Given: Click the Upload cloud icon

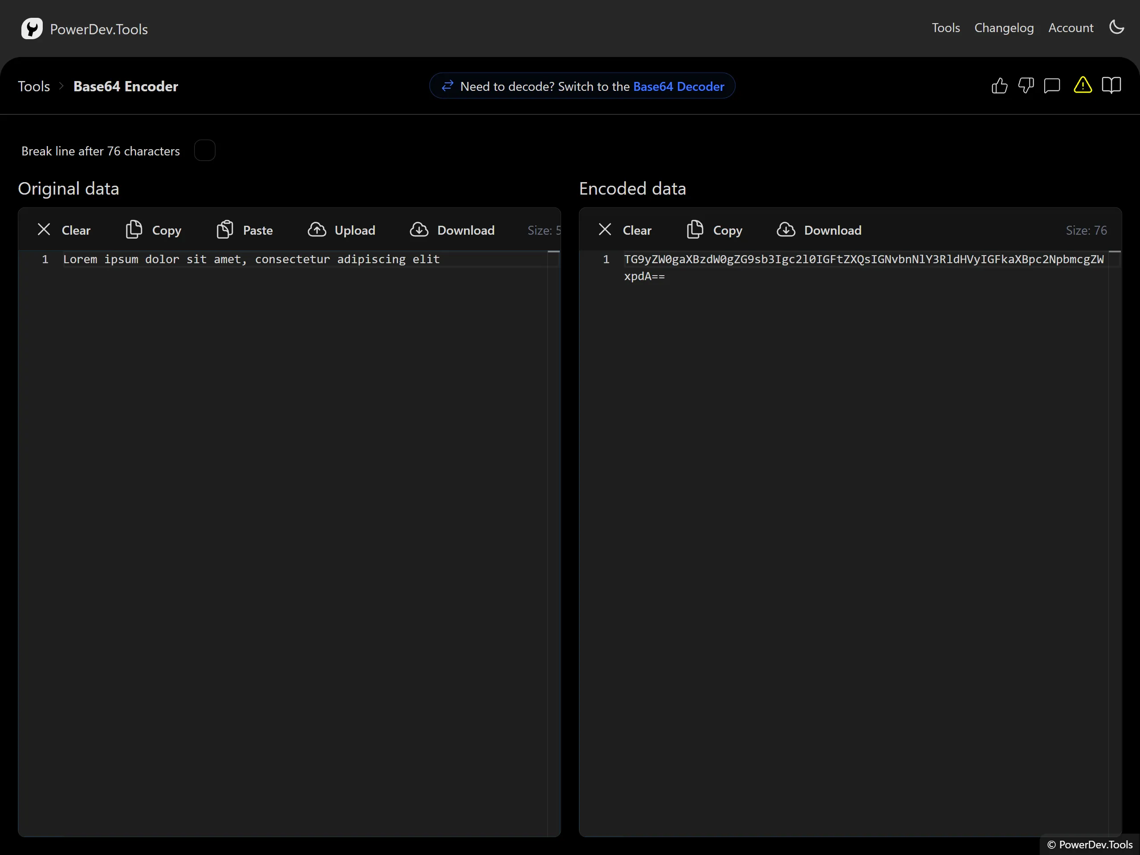Looking at the screenshot, I should 317,230.
